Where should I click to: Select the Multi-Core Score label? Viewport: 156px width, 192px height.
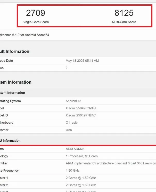coord(124,22)
